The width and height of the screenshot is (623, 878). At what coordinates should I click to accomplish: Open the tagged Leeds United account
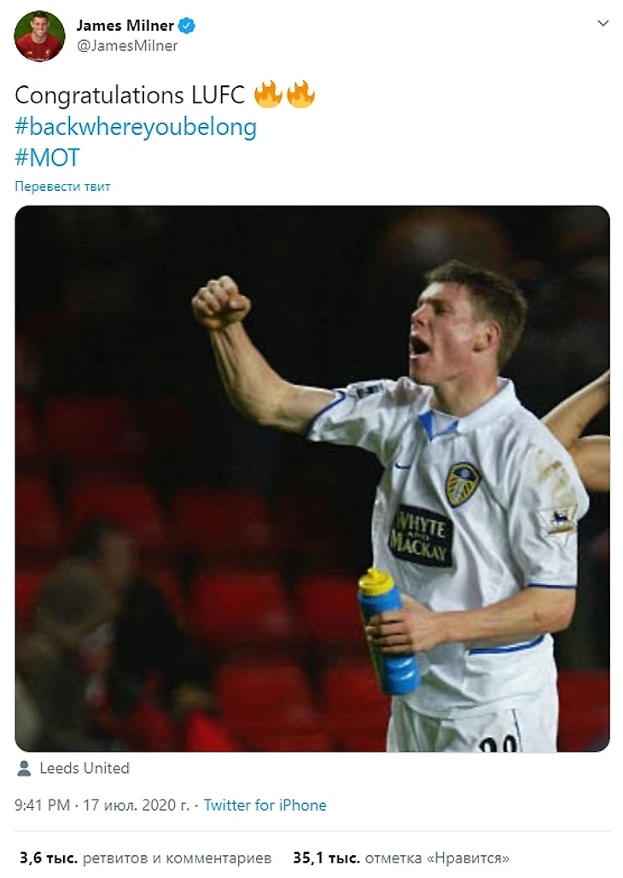pos(84,768)
